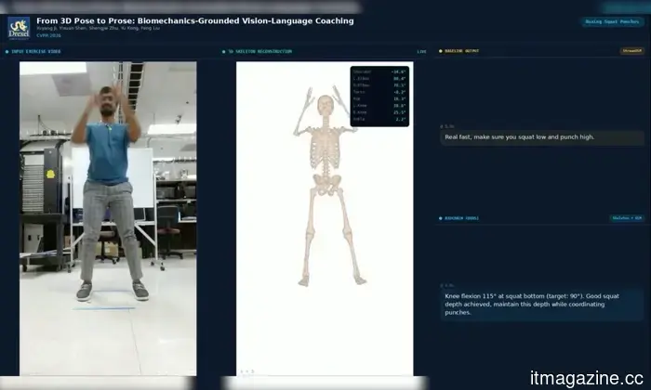Click the CVPR 2026 label

pos(48,35)
